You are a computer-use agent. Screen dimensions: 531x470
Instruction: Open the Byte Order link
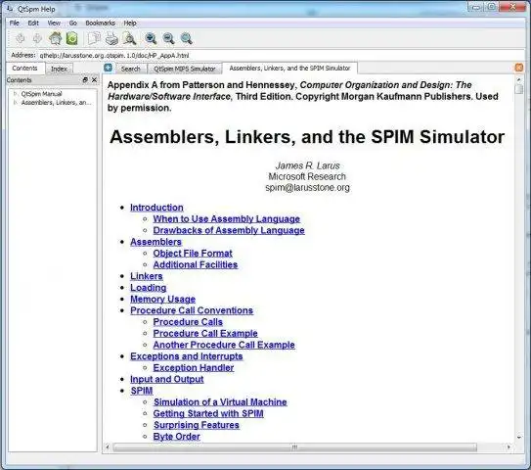176,437
